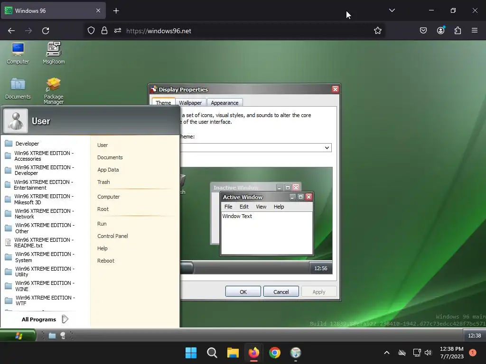Open site permissions icon in address bar
This screenshot has width=486, height=364.
(118, 31)
